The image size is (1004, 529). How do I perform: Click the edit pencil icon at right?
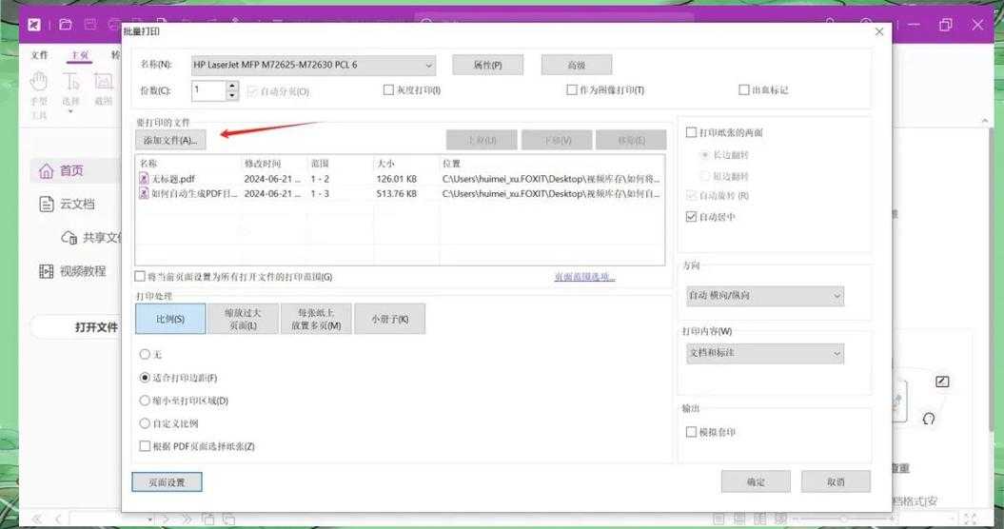coord(941,382)
